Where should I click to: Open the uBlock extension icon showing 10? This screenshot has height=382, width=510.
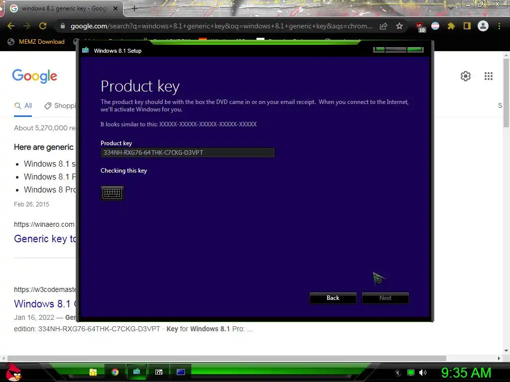[x=420, y=27]
